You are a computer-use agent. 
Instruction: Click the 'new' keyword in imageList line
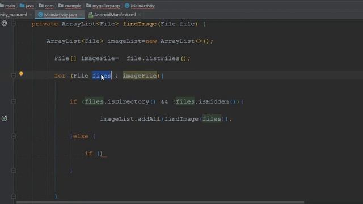pos(151,41)
